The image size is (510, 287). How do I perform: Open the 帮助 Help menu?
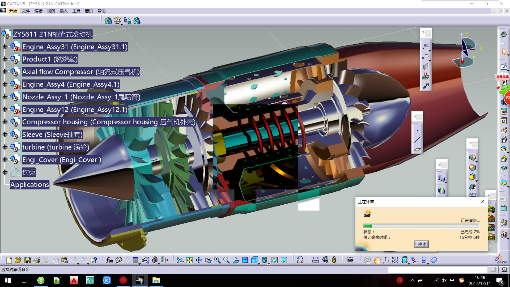(x=101, y=11)
